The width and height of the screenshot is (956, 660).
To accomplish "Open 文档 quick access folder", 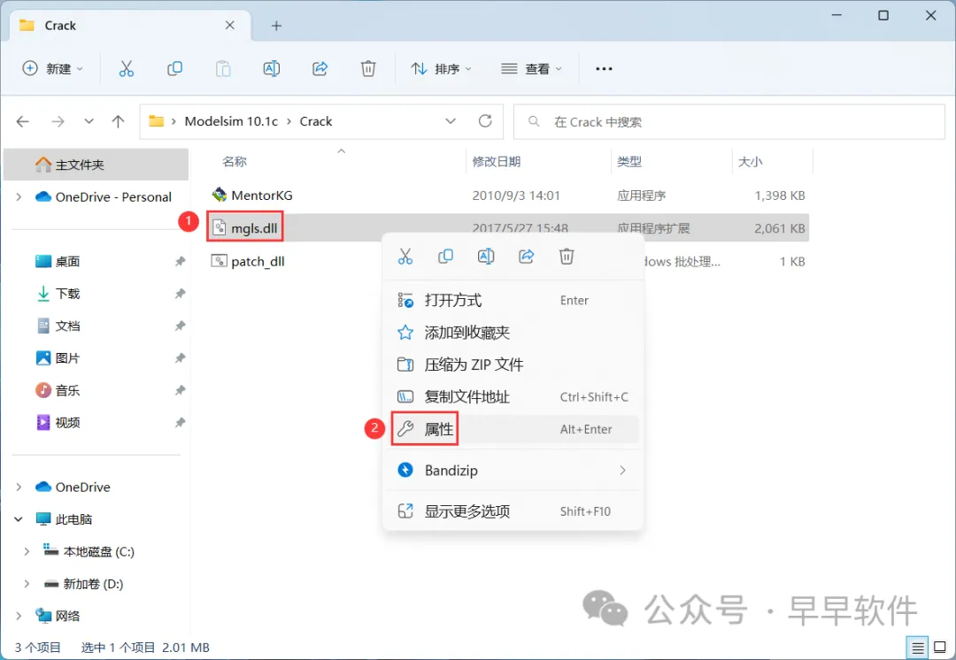I will pos(58,326).
